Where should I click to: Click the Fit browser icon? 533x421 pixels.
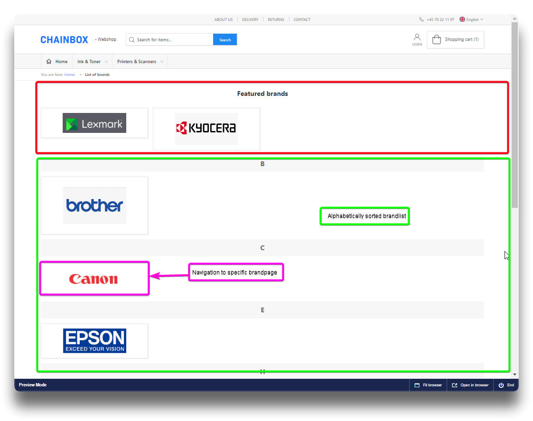(417, 385)
